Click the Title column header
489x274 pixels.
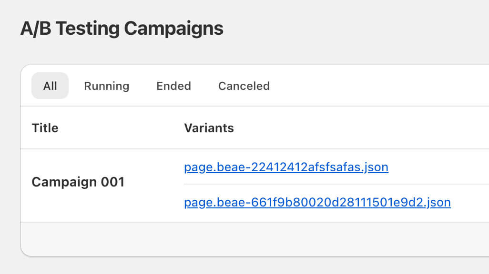tap(45, 128)
